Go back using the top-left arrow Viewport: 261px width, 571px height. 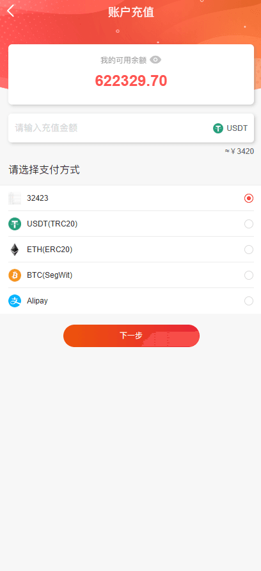coord(10,11)
